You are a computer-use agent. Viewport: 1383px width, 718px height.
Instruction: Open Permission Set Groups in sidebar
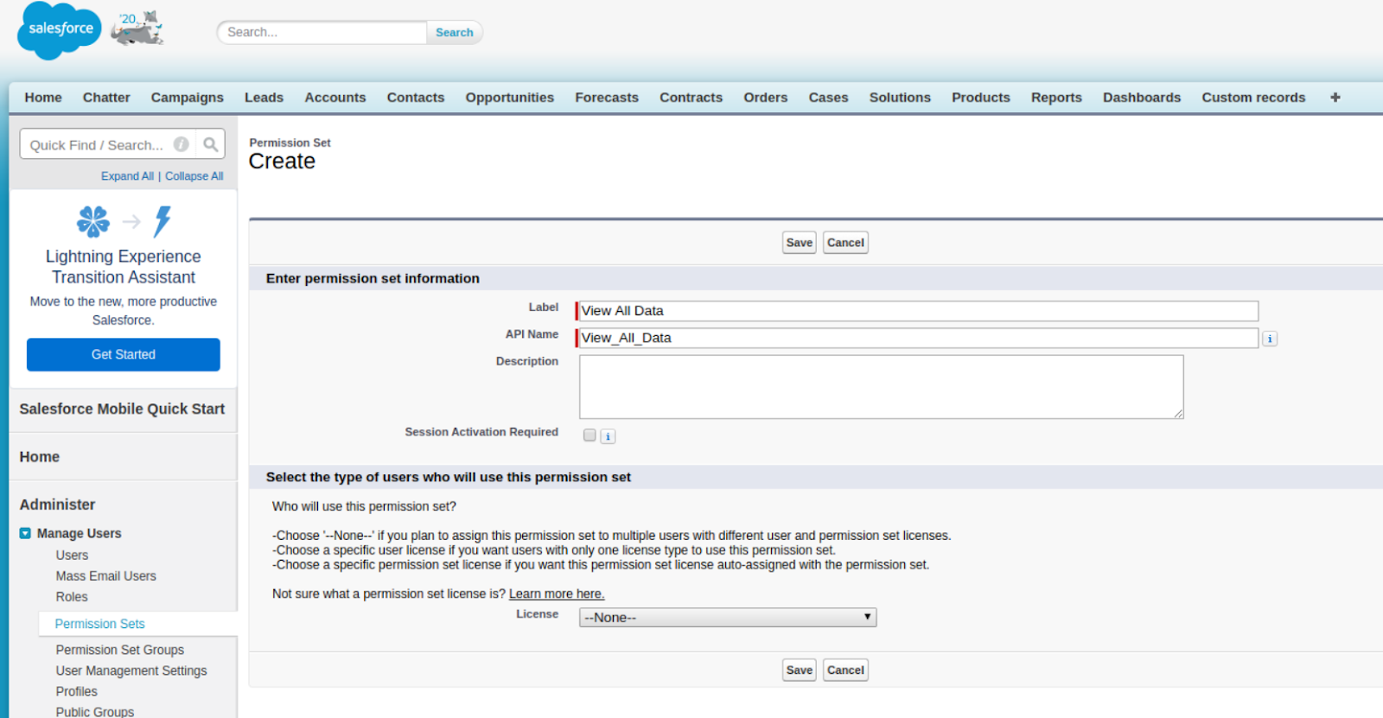[120, 650]
